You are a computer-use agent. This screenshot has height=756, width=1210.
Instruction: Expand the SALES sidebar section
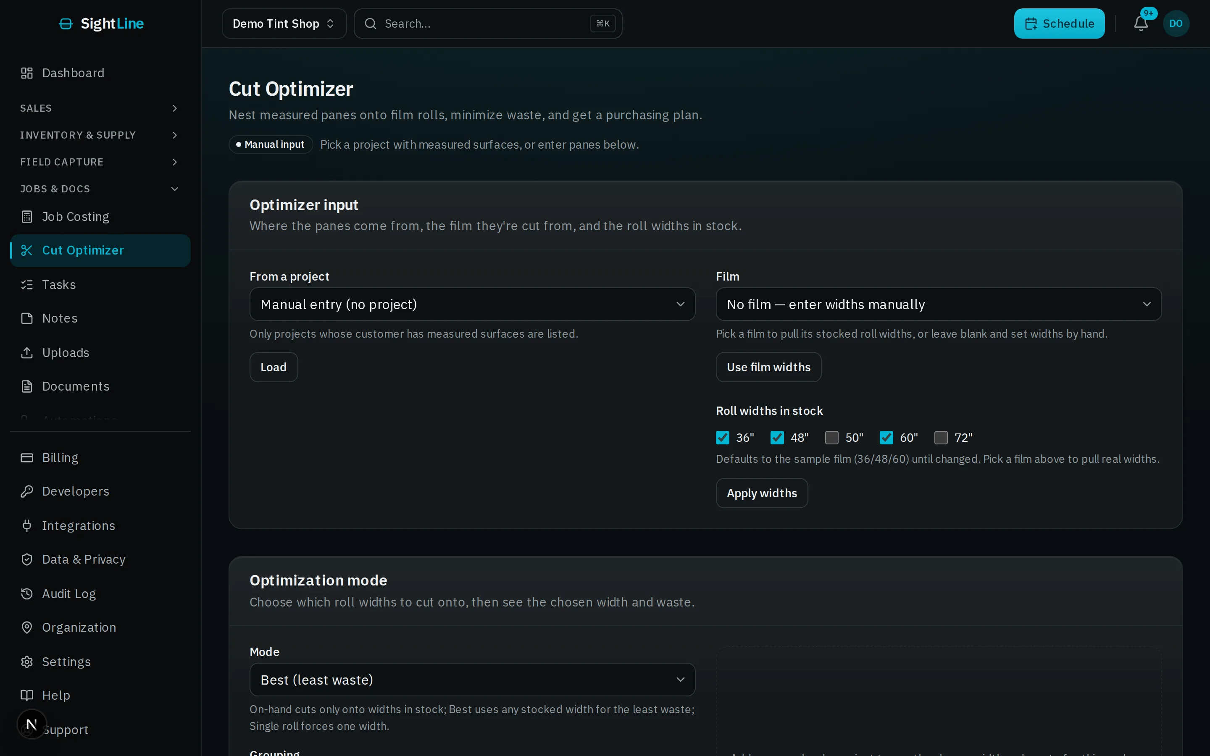[100, 108]
